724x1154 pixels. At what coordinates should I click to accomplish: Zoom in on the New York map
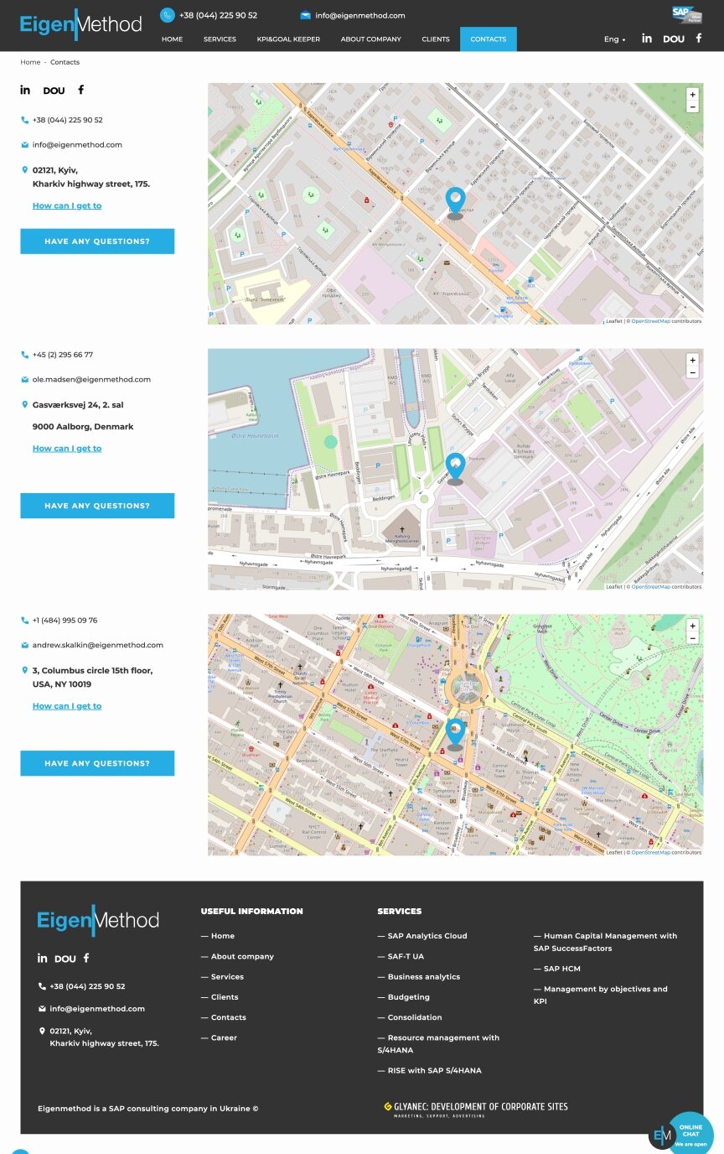[x=692, y=626]
